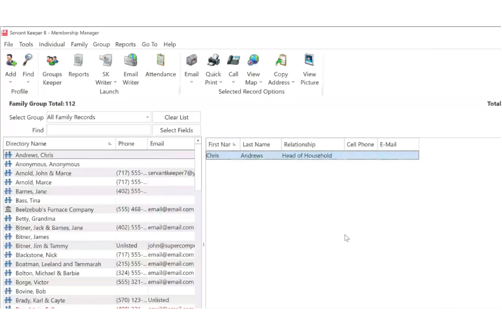Open the Find magnifier tool
This screenshot has width=502, height=335.
[28, 60]
